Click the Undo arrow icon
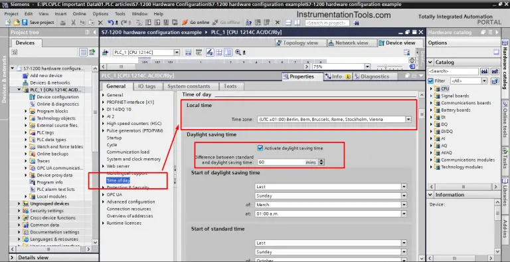Viewport: 510px width, 262px height. (x=111, y=23)
